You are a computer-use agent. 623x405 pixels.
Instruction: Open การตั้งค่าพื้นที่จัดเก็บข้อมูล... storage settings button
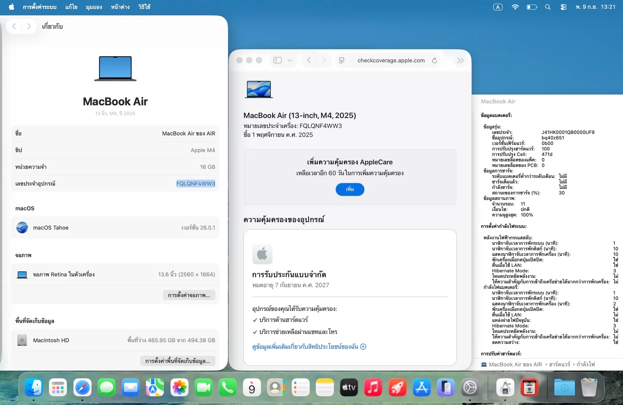pos(178,361)
